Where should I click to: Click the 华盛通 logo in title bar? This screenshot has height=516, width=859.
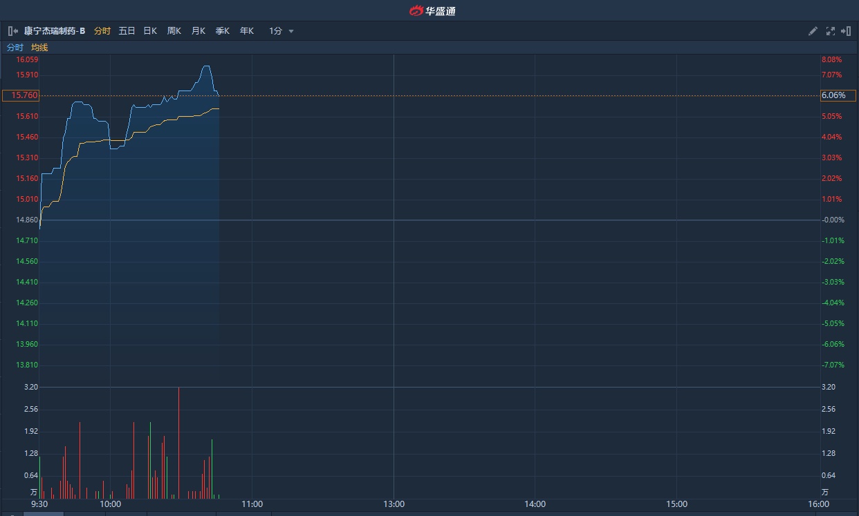(432, 10)
